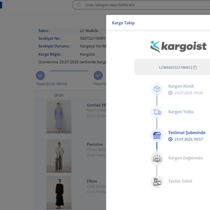The image size is (210, 210).
Task: Click the 23.07.2025, 09:40 timestamp
Action: click(189, 93)
